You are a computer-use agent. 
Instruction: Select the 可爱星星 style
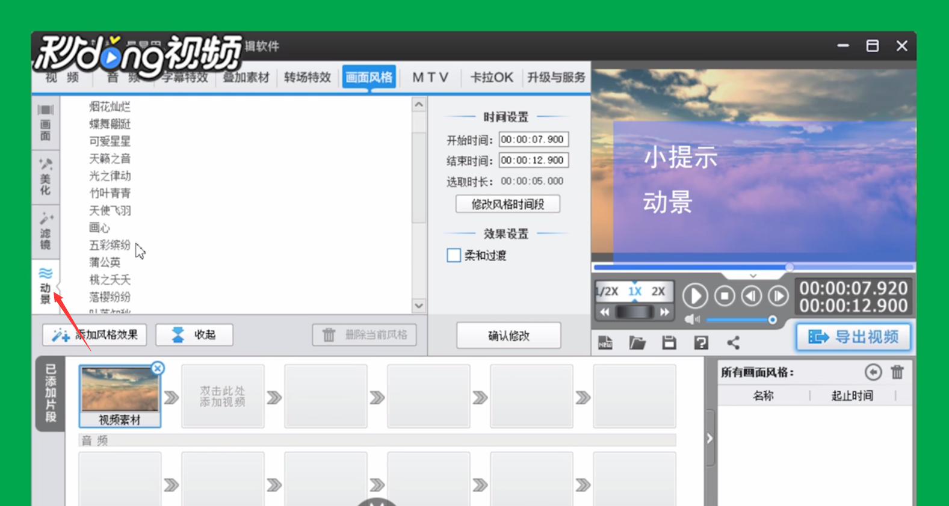(110, 141)
